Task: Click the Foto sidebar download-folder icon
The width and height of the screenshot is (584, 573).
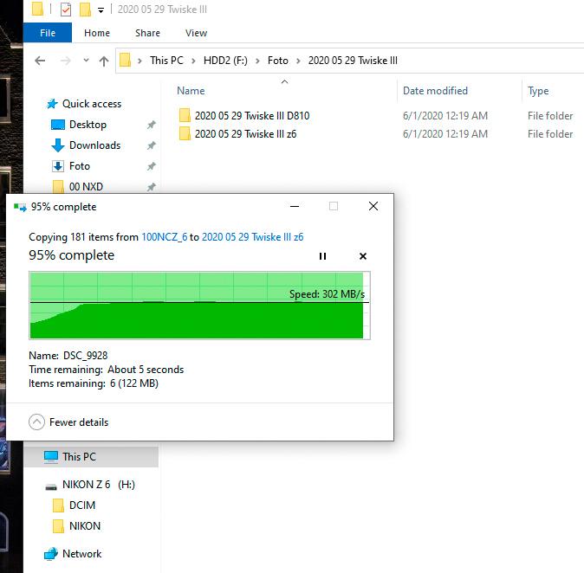Action: [x=58, y=166]
